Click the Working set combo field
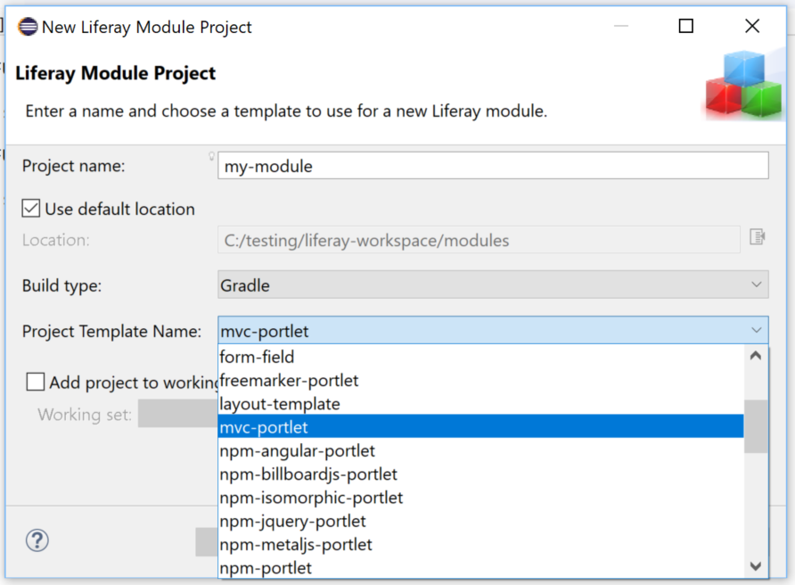795x585 pixels. [178, 414]
